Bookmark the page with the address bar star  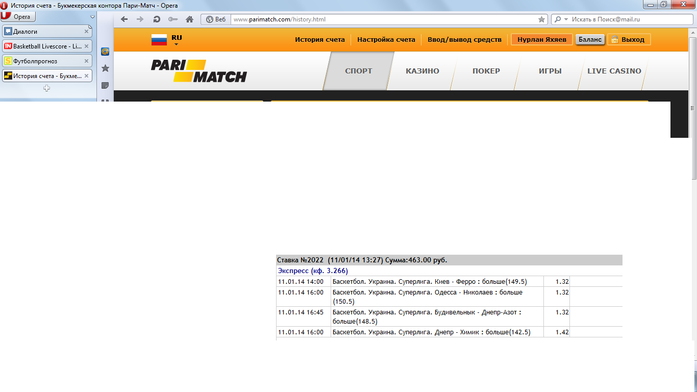541,19
